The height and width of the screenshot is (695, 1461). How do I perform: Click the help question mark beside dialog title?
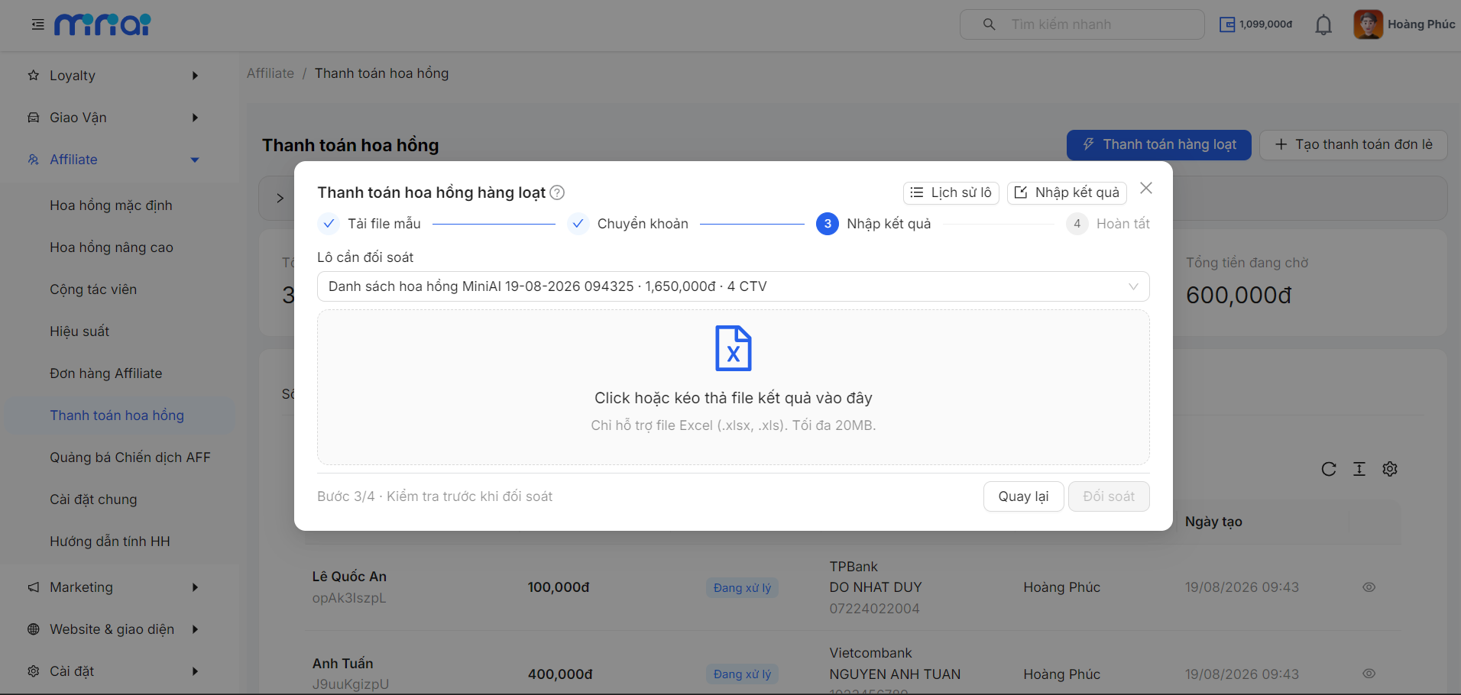click(557, 192)
